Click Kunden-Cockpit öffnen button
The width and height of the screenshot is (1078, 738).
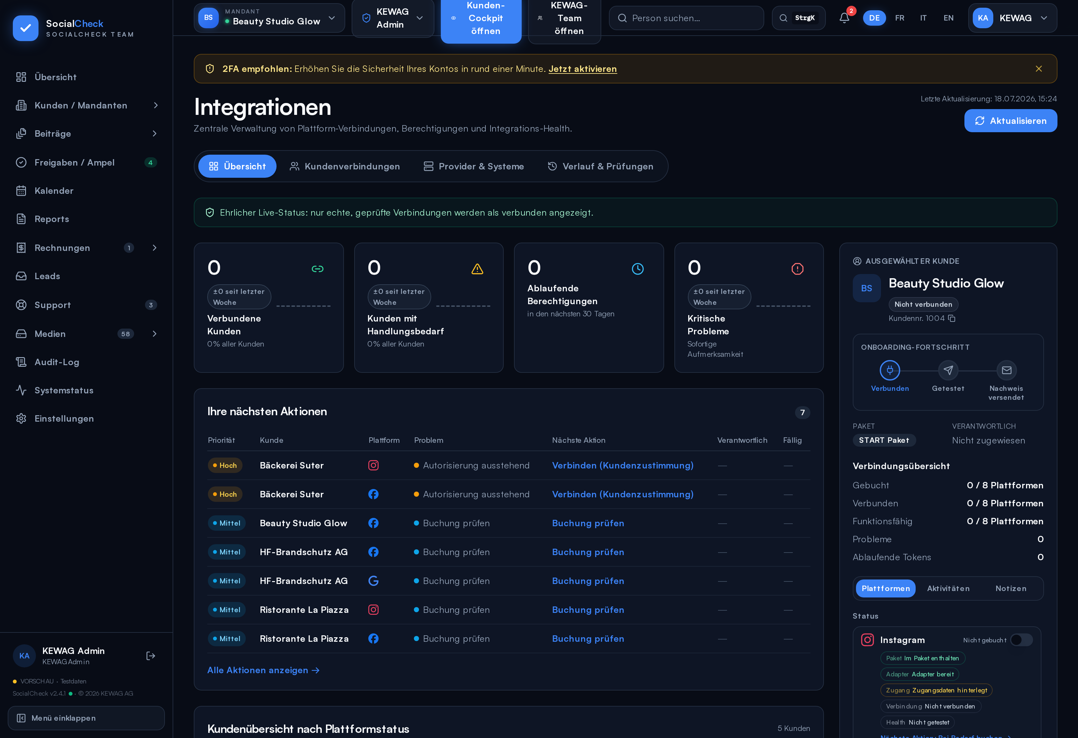click(x=481, y=18)
